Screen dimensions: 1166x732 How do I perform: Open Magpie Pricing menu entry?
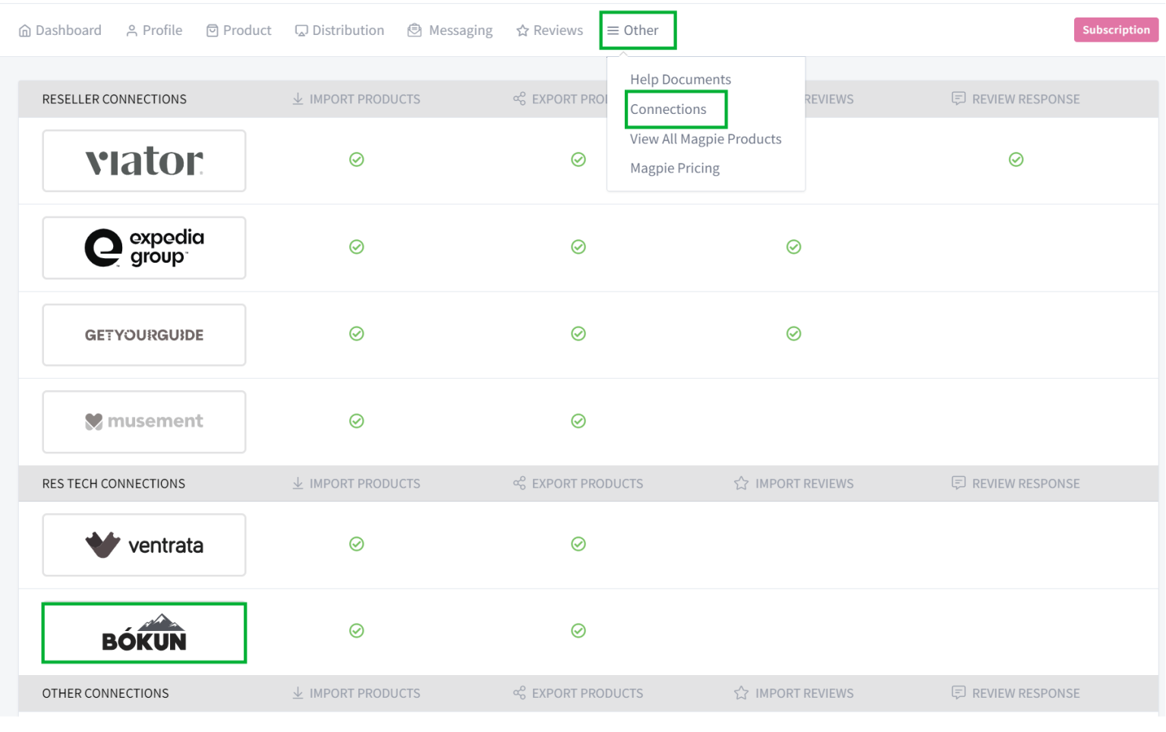tap(674, 169)
